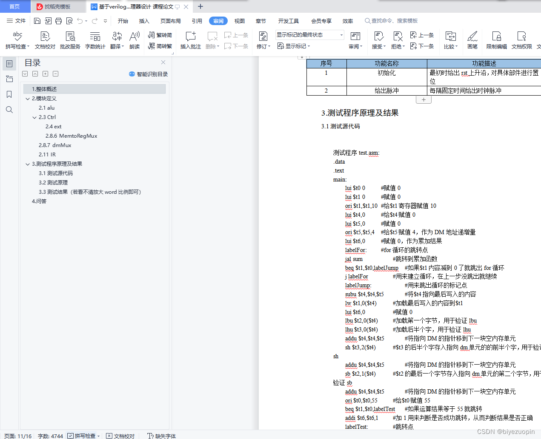Screen dimensions: 541x439
Task: Switch to the 页面布局 ribbon tab
Action: point(171,21)
